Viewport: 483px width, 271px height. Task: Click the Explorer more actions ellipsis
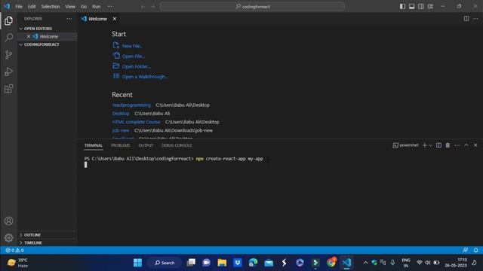pyautogui.click(x=69, y=19)
